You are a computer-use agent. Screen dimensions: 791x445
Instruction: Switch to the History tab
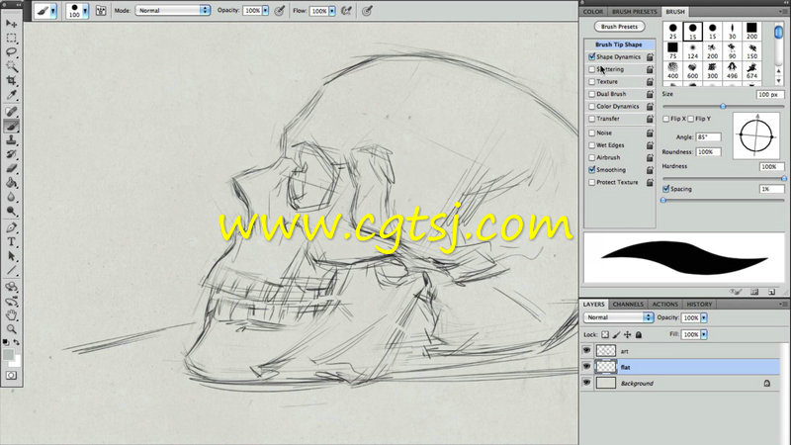tap(699, 305)
